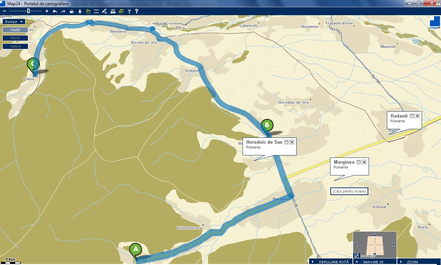Click the print map icon
441x265 pixels.
(x=113, y=11)
